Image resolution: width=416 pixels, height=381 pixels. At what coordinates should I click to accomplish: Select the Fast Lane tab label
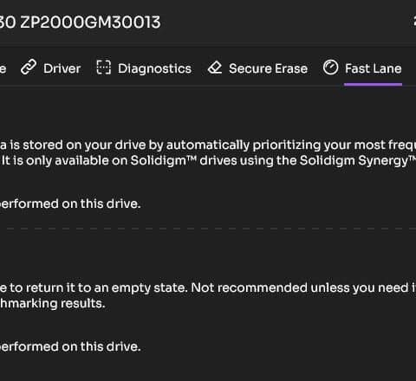[374, 68]
